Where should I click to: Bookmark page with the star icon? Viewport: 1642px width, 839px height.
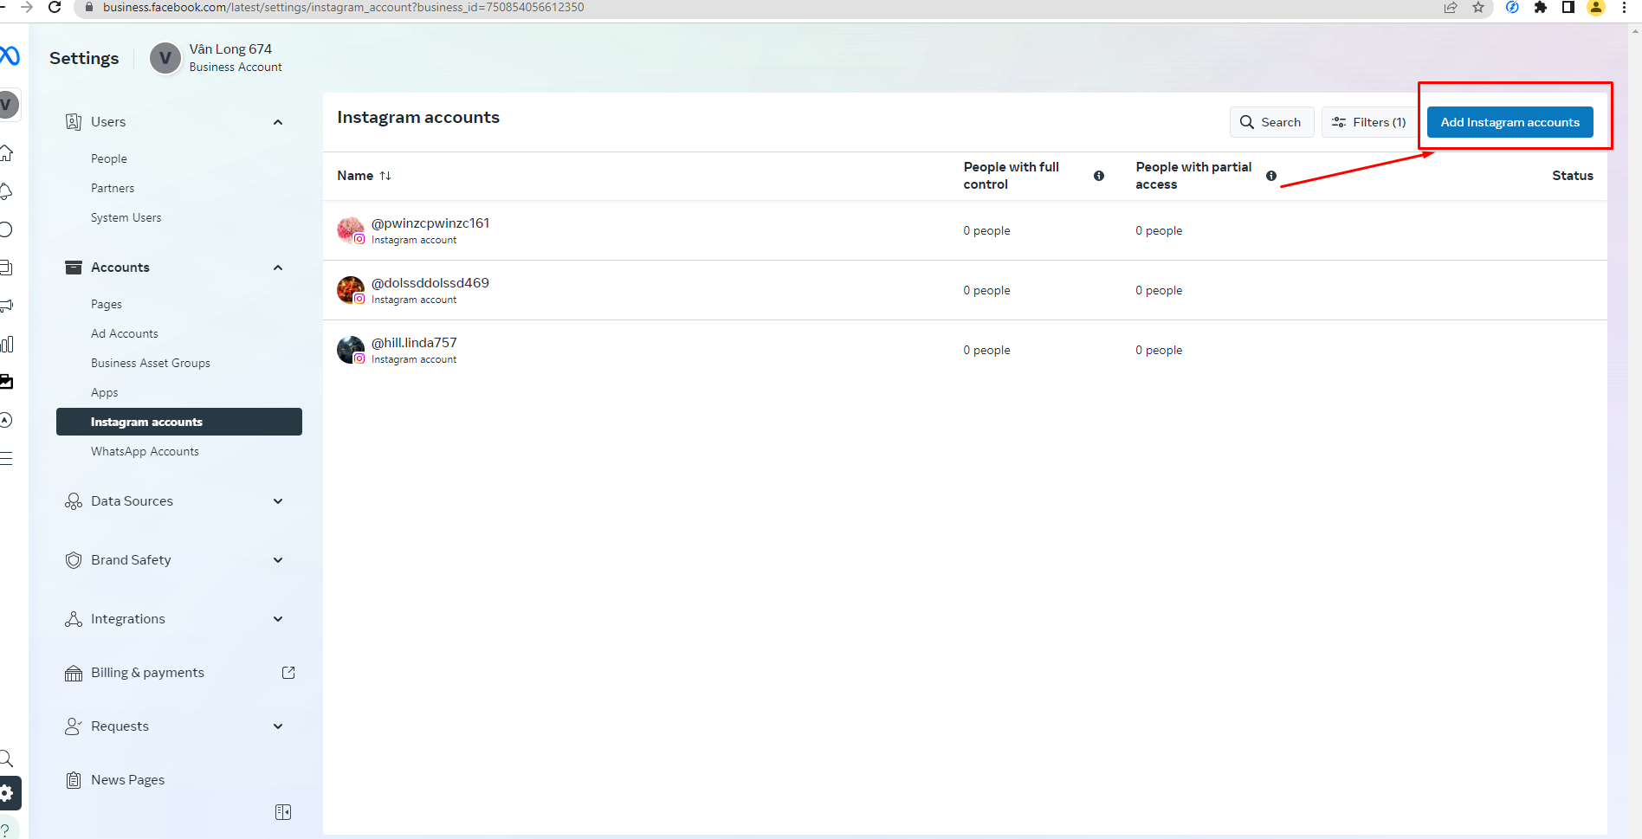1478,7
